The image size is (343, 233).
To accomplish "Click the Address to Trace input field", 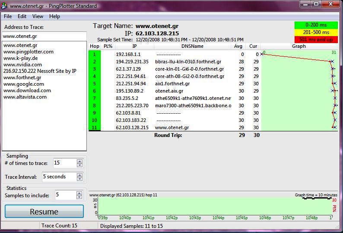I will (44, 36).
